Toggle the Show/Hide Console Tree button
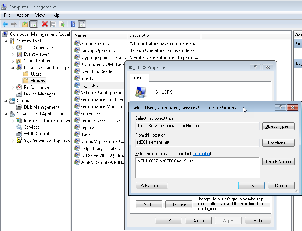This screenshot has width=302, height=231. click(x=33, y=24)
